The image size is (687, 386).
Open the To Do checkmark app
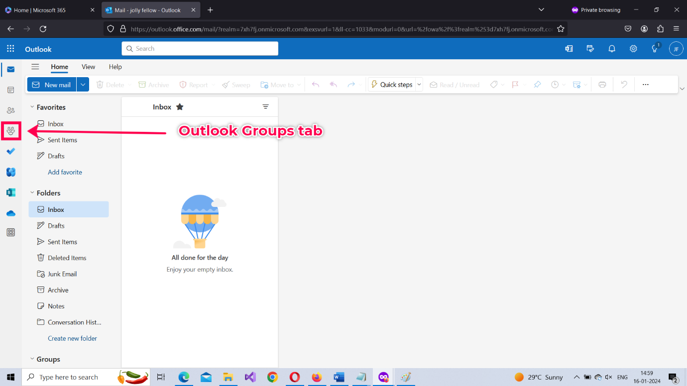(x=10, y=151)
